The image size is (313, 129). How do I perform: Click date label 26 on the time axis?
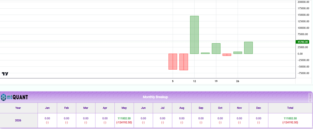tap(238, 81)
